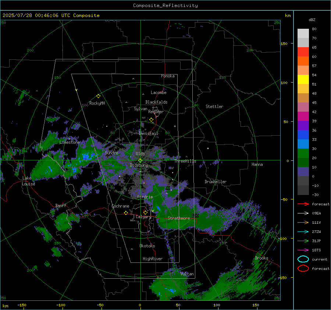Click the RockyMH map label
This screenshot has width=331, height=310.
[x=97, y=103]
